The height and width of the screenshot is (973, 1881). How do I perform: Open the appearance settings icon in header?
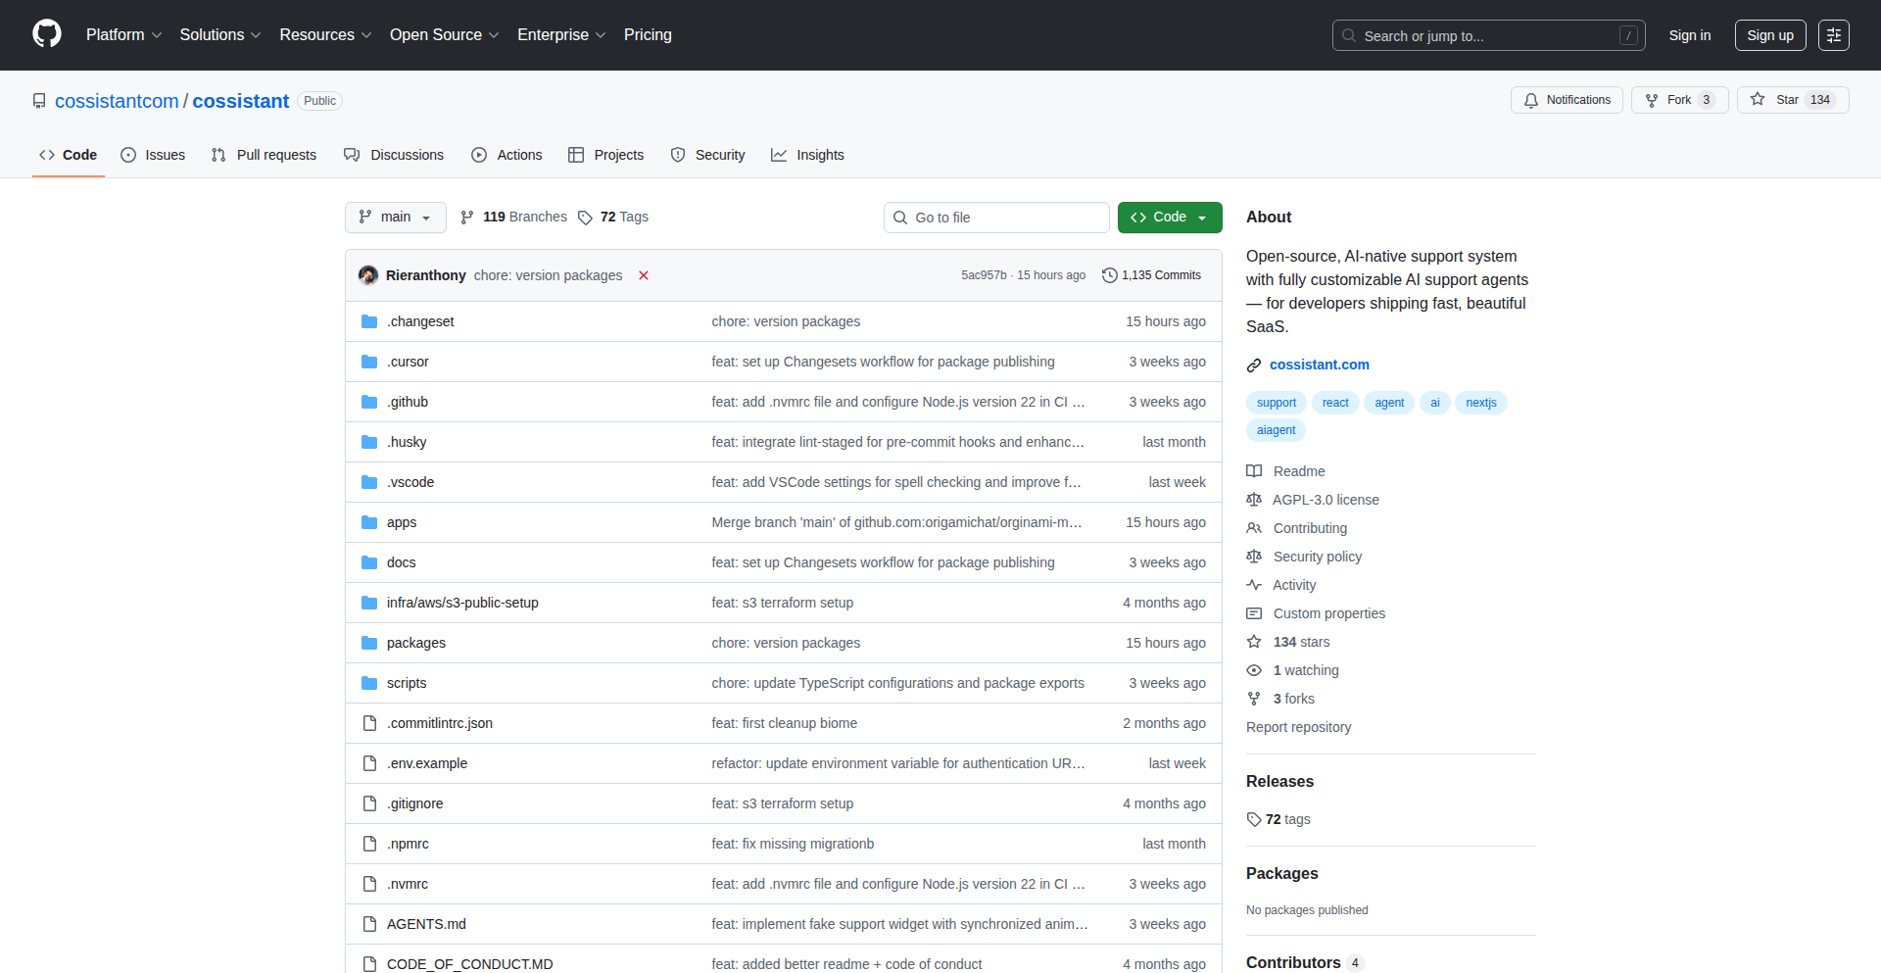pyautogui.click(x=1833, y=35)
